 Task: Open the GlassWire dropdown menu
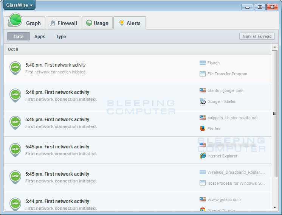point(19,5)
